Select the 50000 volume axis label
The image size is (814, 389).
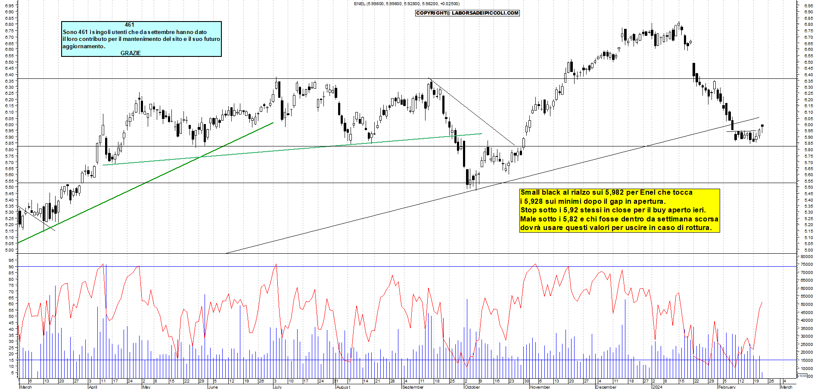[806, 304]
